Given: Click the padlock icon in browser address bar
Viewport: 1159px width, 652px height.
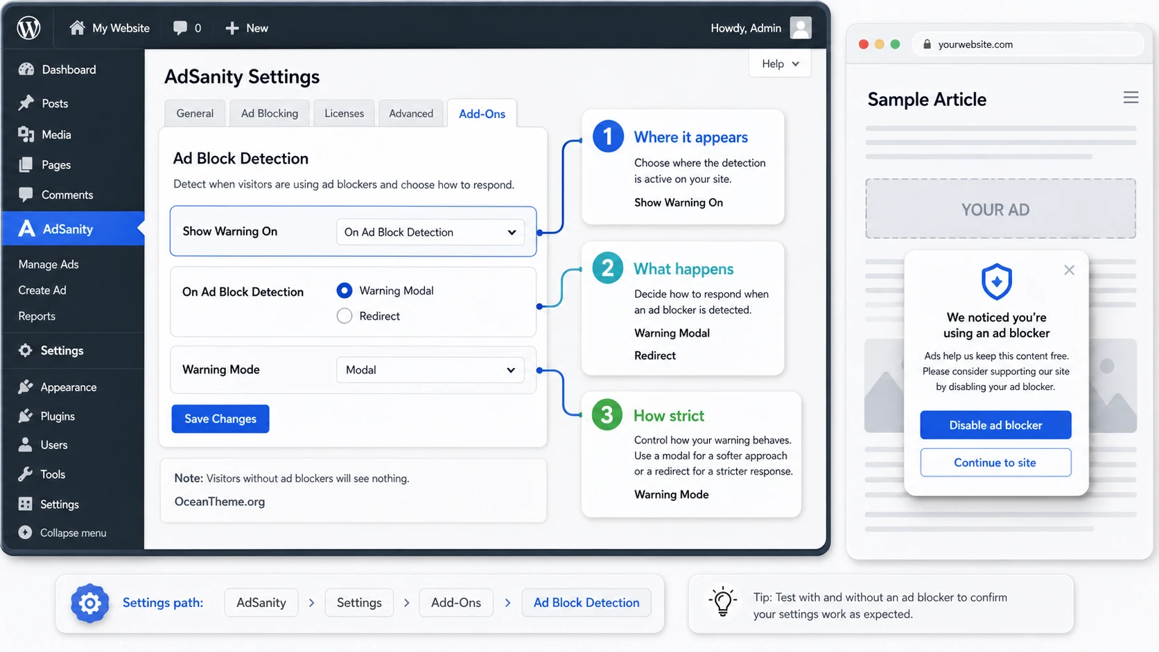Looking at the screenshot, I should coord(927,44).
